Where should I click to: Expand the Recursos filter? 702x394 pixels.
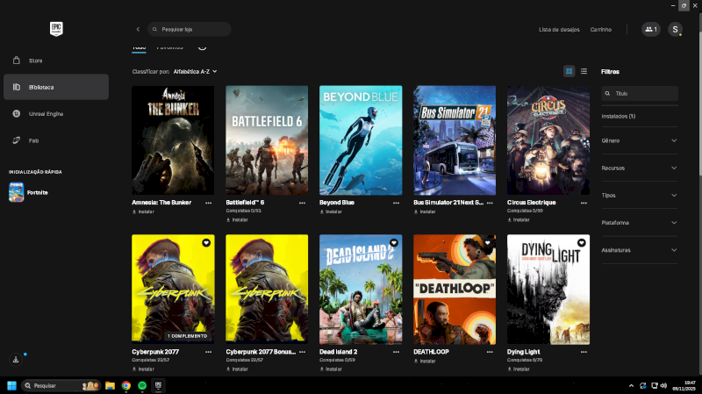[640, 168]
